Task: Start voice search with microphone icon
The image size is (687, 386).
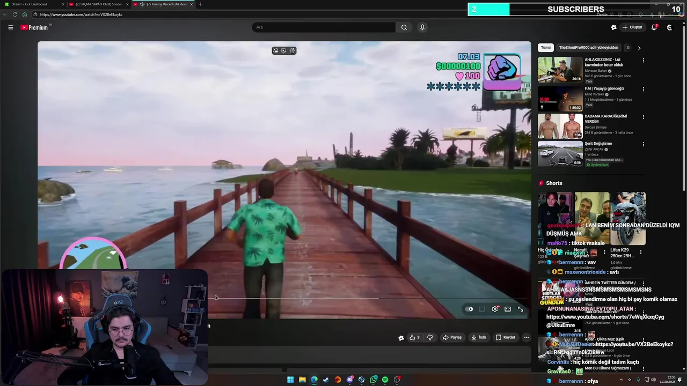Action: [x=422, y=27]
